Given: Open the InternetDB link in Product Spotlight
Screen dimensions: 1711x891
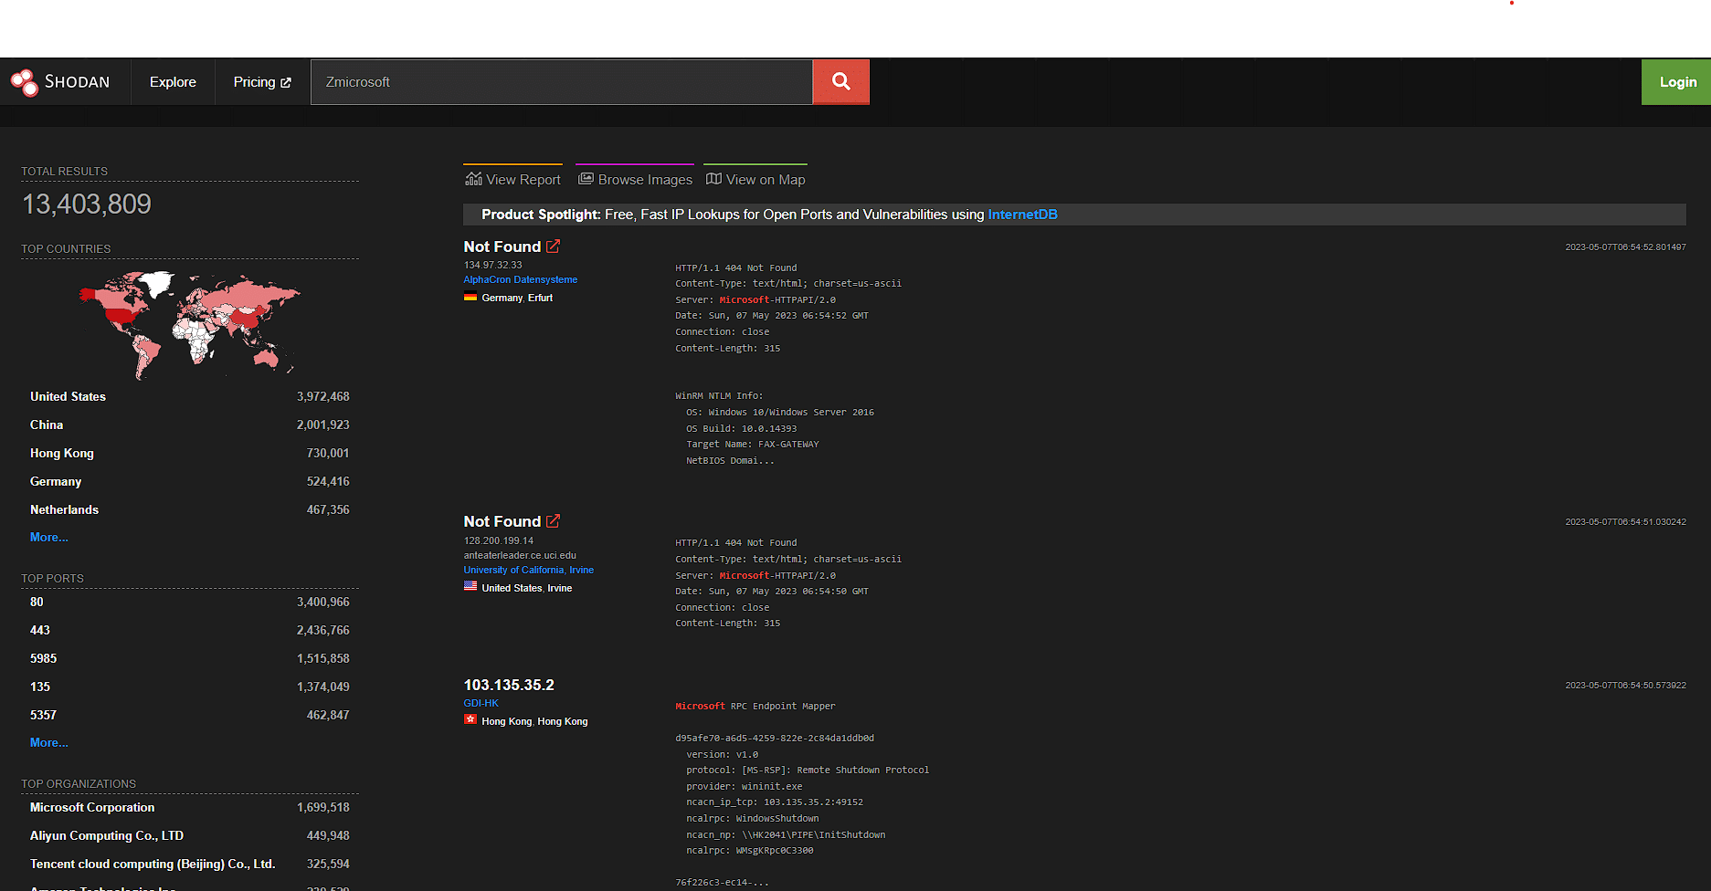Looking at the screenshot, I should 1022,215.
